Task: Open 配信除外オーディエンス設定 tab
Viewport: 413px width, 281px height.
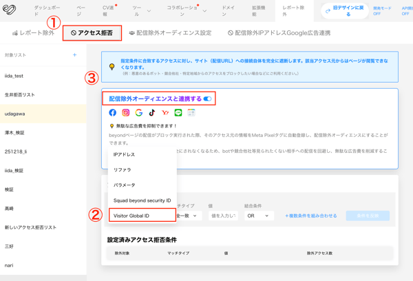Action: 170,33
